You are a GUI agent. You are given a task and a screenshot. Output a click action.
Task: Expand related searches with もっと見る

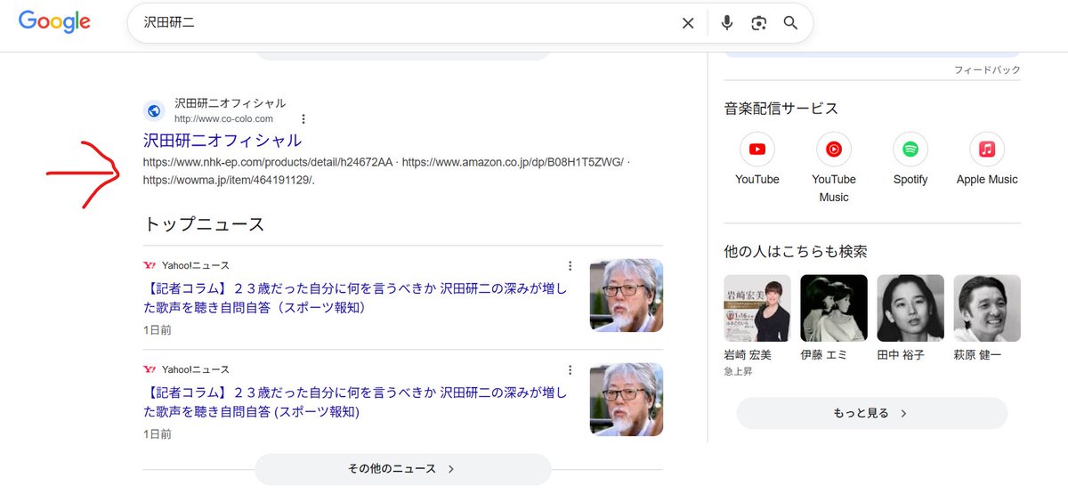pos(871,413)
